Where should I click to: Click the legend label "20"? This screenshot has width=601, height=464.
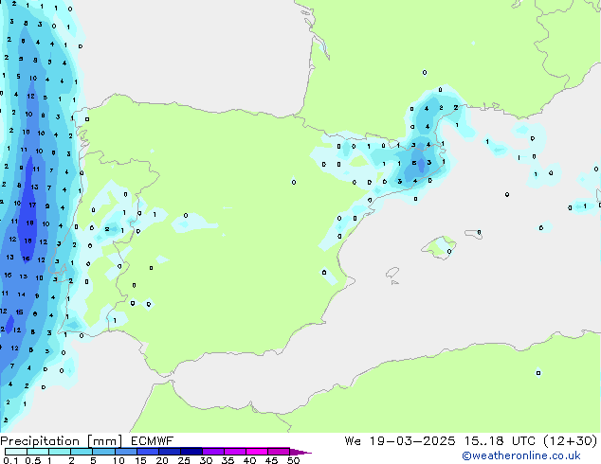coord(162,460)
